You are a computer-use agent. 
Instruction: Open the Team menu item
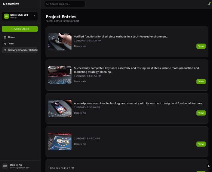(20, 44)
